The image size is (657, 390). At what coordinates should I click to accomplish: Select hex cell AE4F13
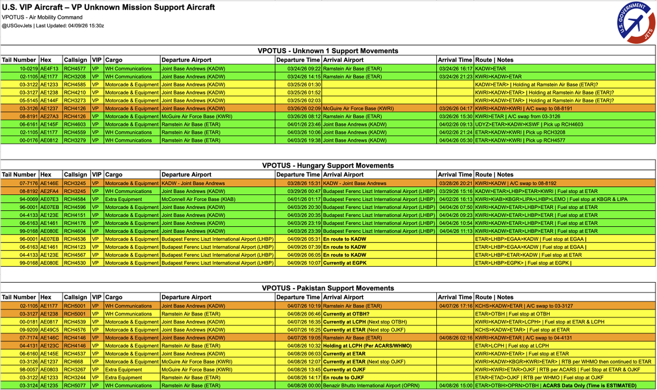click(50, 69)
